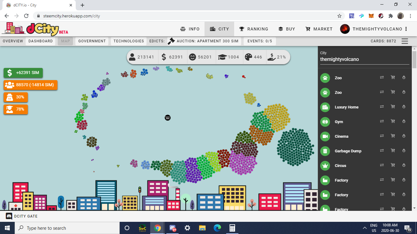This screenshot has height=234, width=417.
Task: Expand the orange 88570 population panel
Action: pos(31,85)
